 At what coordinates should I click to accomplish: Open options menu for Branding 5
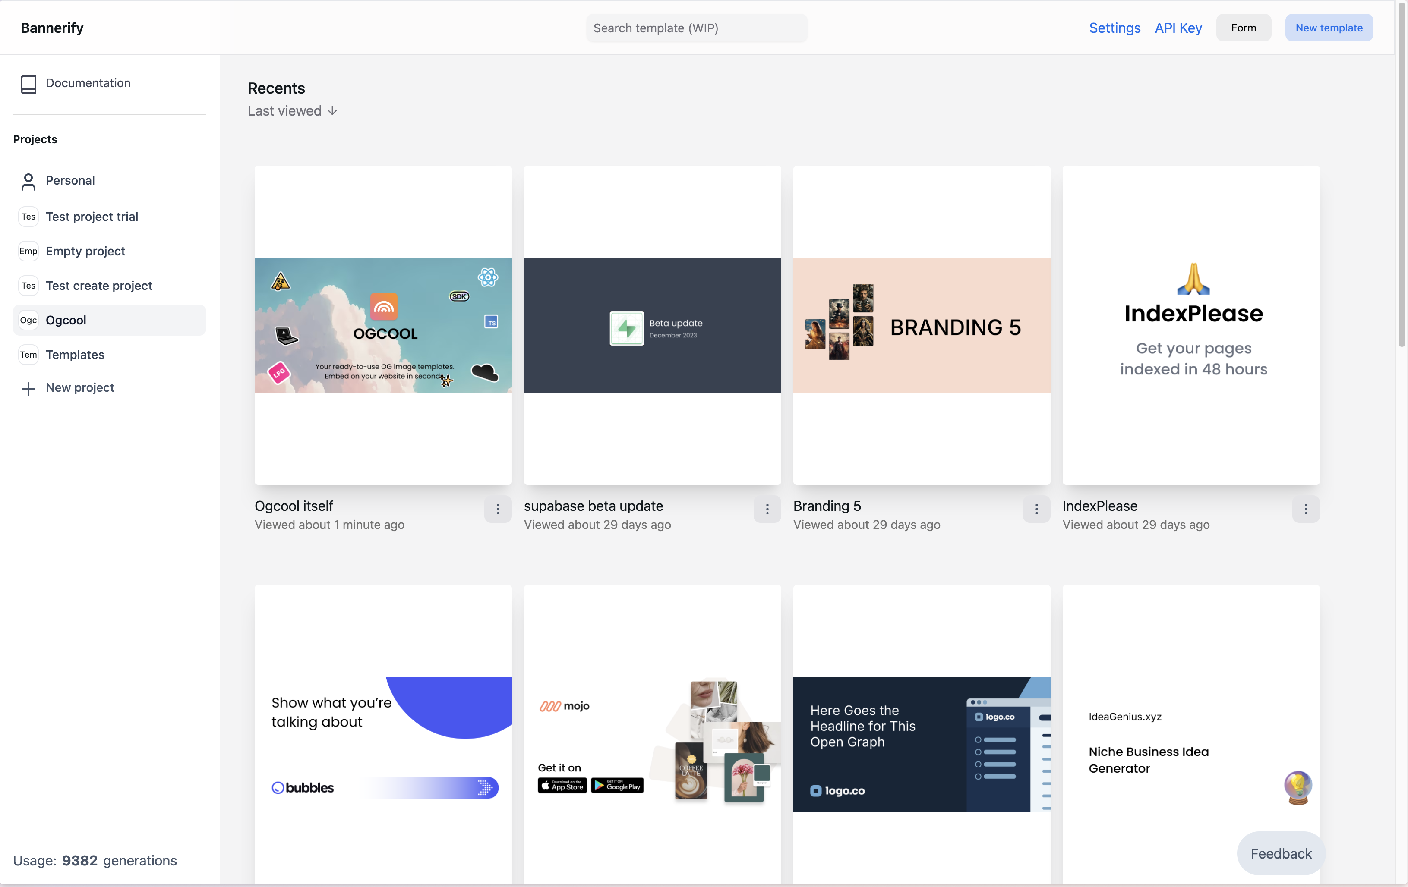click(1036, 510)
